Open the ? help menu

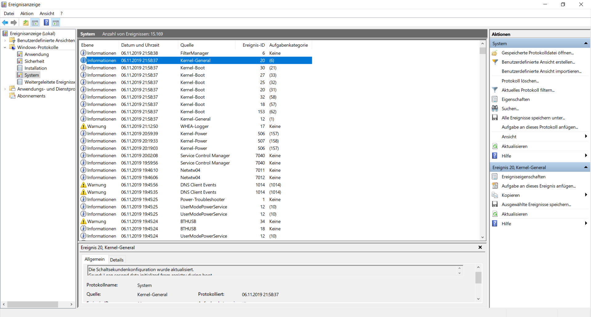coord(62,14)
